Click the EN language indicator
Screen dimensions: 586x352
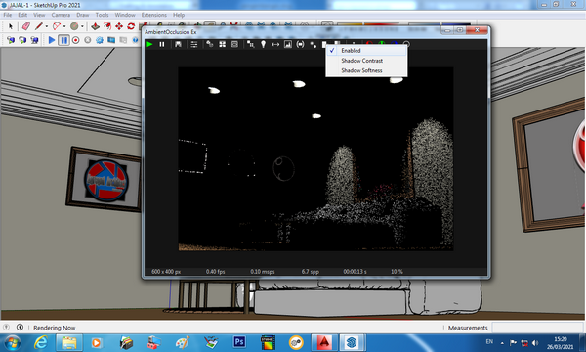[489, 342]
